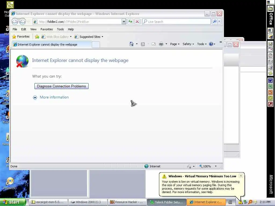275x206 pixels.
Task: Click the More information link text
Action: point(54,97)
